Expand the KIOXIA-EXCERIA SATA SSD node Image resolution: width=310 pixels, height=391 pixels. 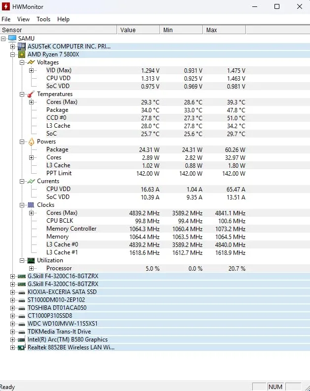click(12, 292)
